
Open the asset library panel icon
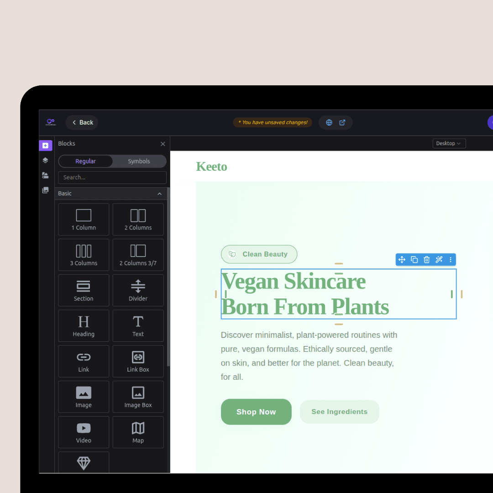(45, 190)
